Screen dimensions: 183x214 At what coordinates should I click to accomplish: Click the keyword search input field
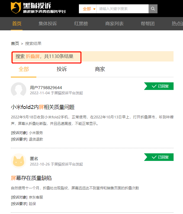click(x=122, y=9)
